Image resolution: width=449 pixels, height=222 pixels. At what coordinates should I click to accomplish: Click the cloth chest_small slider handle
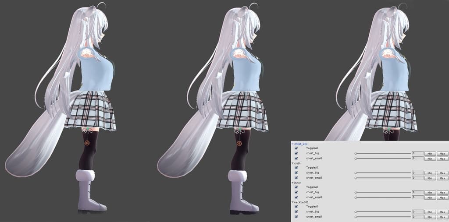[x=356, y=178]
